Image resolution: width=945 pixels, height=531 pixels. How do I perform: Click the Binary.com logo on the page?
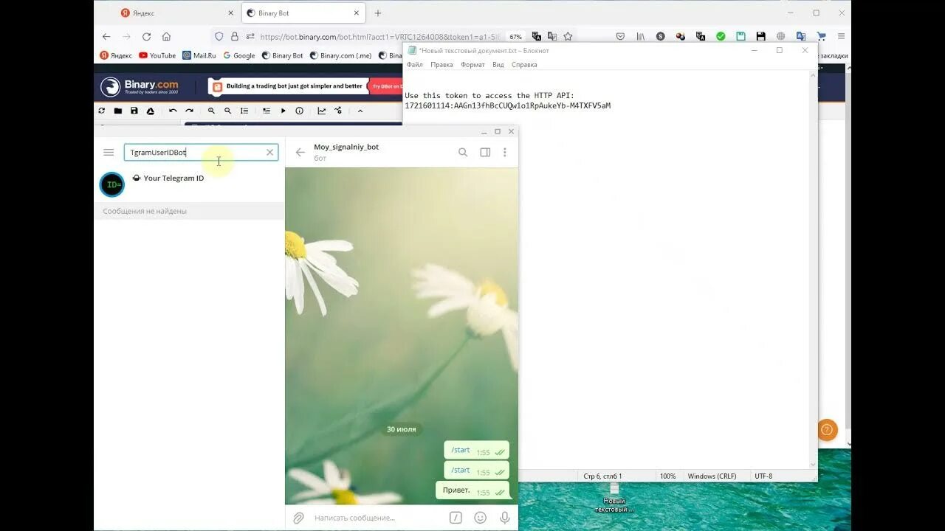tap(140, 86)
